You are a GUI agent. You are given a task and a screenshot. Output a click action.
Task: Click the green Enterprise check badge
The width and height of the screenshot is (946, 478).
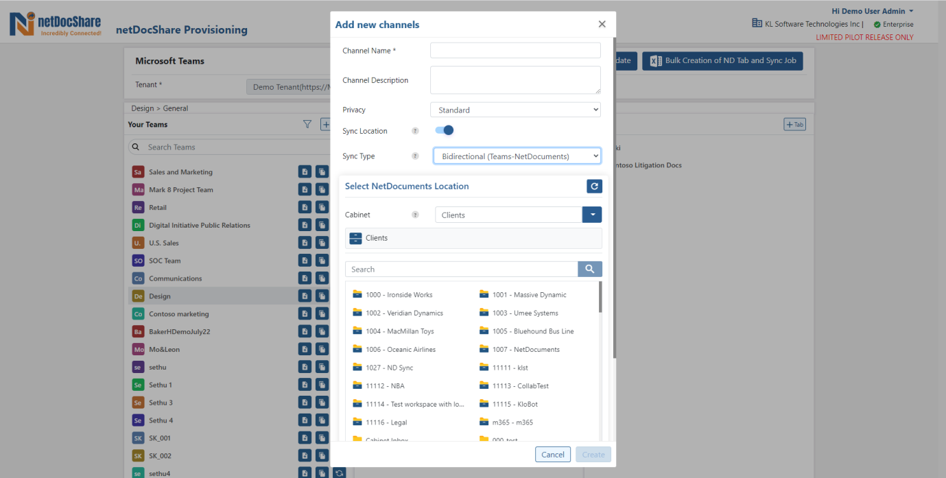pyautogui.click(x=877, y=25)
